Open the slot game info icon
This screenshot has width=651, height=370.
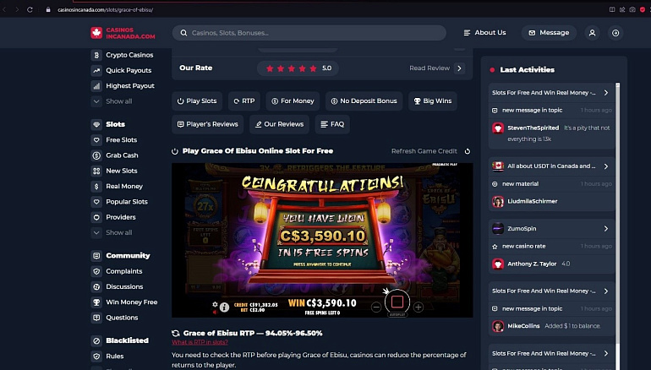[224, 307]
